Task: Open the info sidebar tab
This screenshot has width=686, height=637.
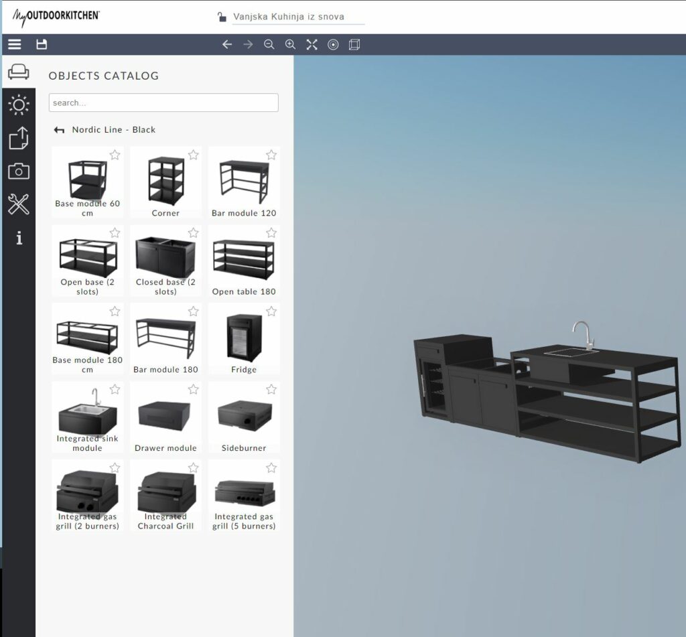Action: pyautogui.click(x=19, y=238)
